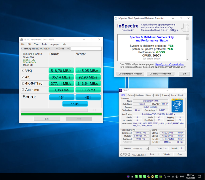This screenshot has height=180, width=205.
Task: Open the File menu in AS SSD
Action: click(x=23, y=44)
